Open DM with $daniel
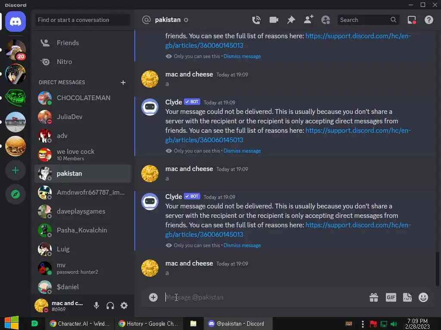Image resolution: width=441 pixels, height=330 pixels. [83, 287]
